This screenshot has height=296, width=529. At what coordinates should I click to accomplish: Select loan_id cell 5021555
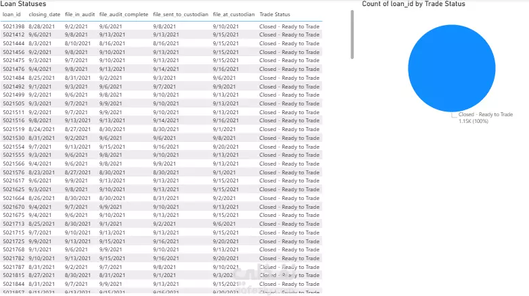[x=14, y=155]
